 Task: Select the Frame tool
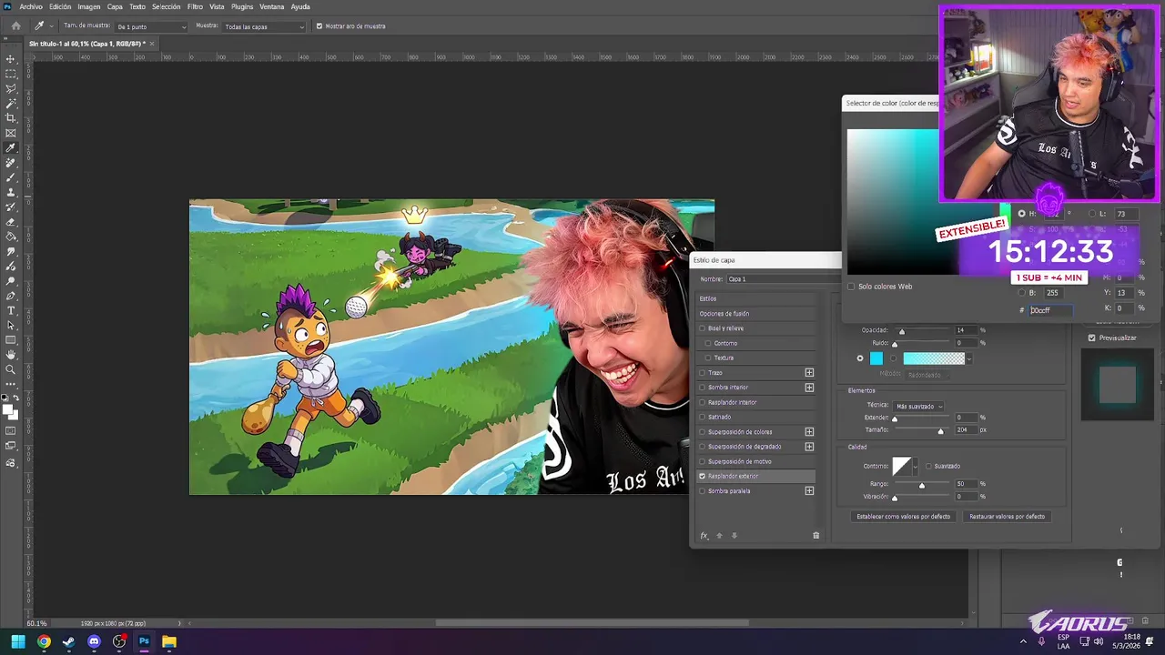point(11,133)
